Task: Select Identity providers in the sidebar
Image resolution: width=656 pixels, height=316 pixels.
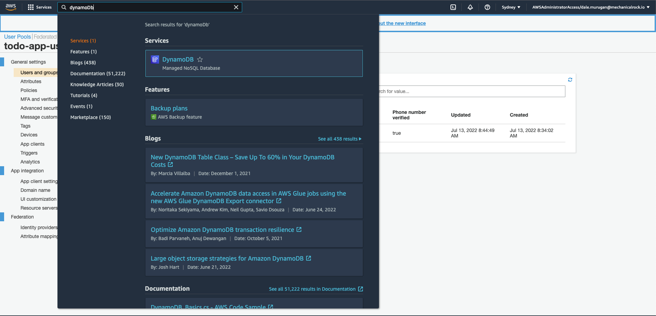Action: click(39, 227)
